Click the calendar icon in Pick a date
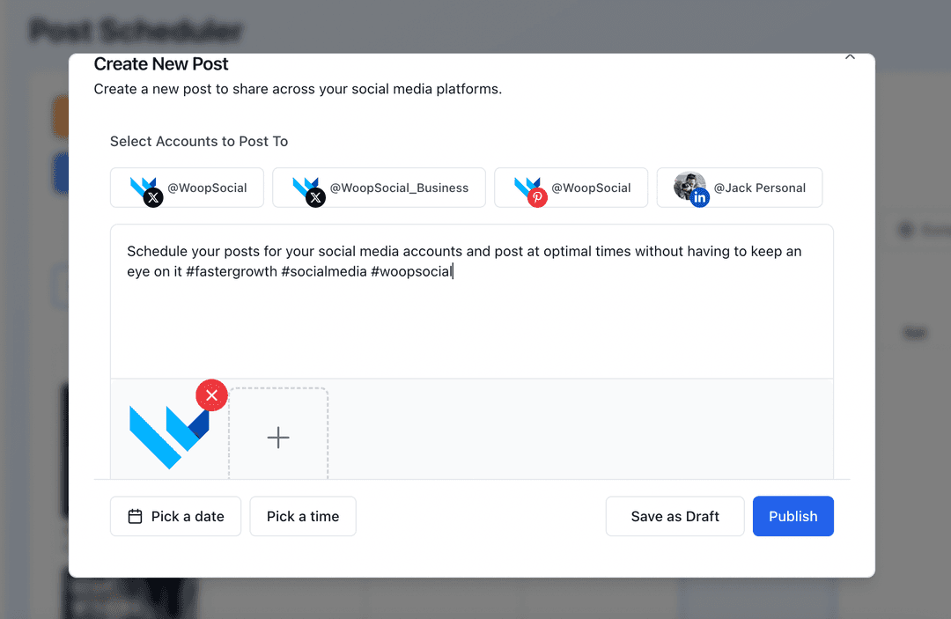This screenshot has width=951, height=619. tap(135, 517)
